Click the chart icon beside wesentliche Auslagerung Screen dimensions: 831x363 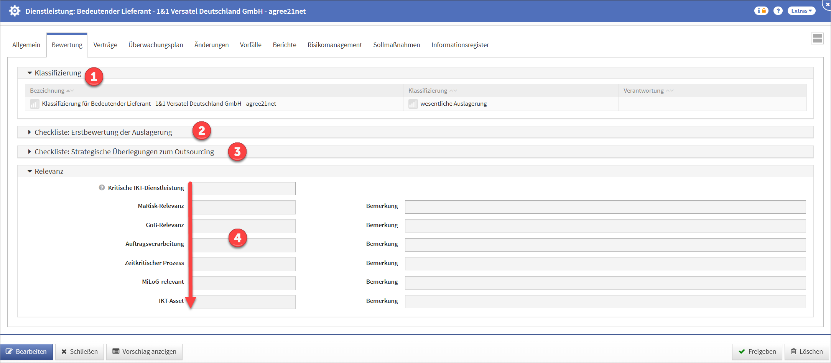[413, 104]
